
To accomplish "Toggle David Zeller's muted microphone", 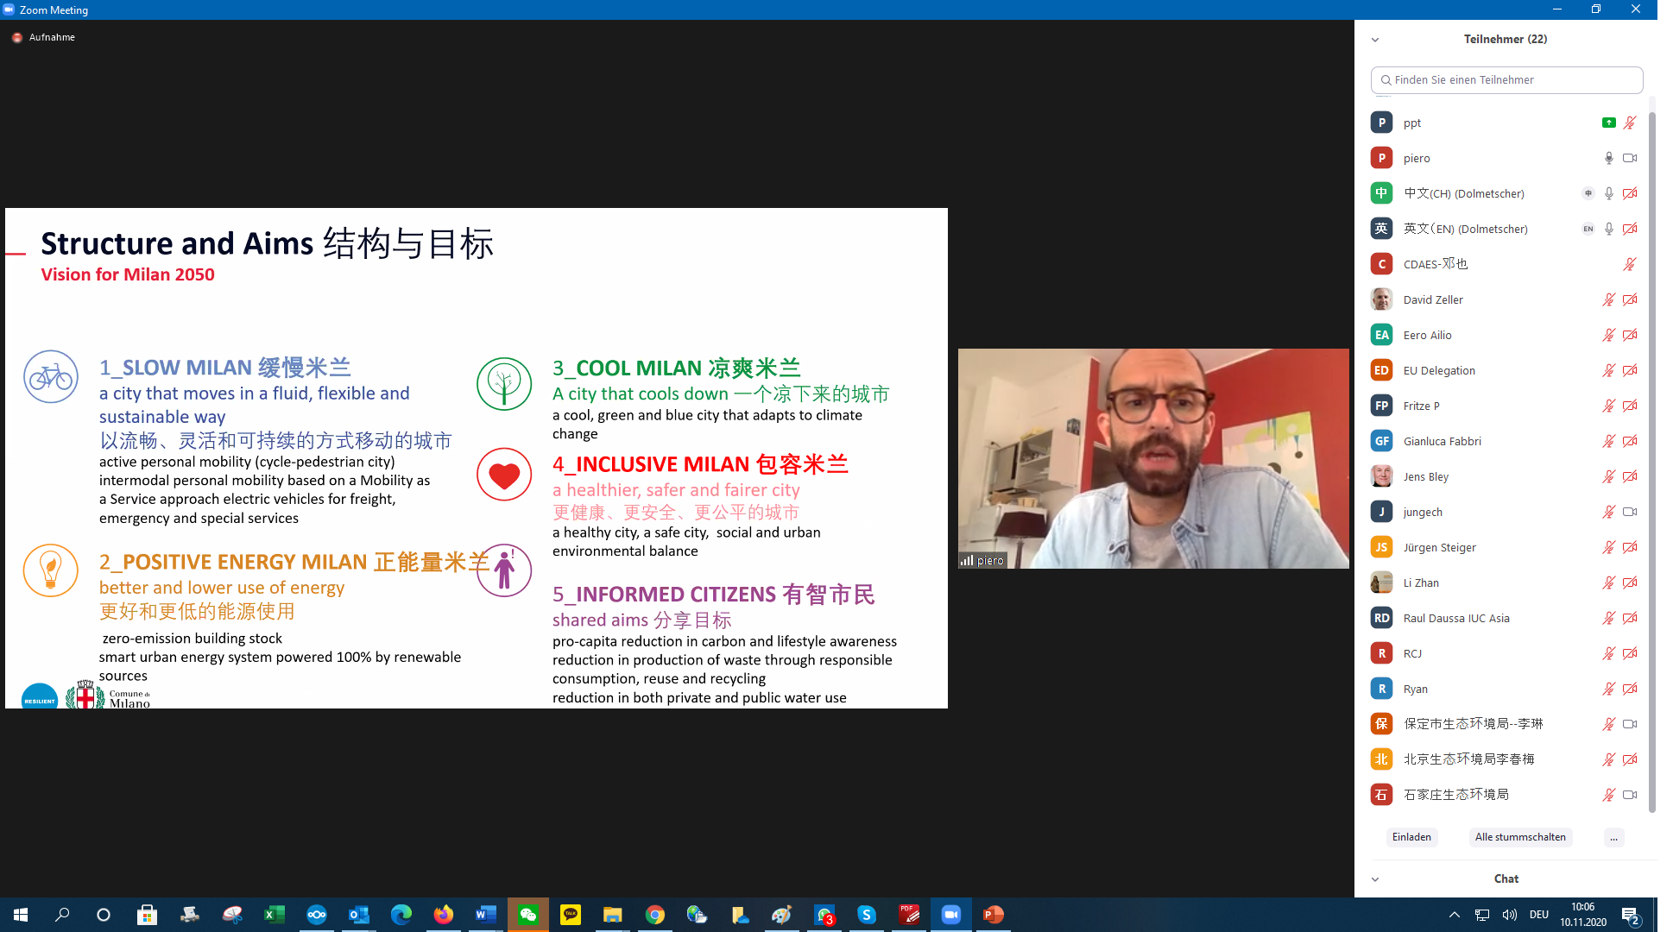I will (1608, 299).
